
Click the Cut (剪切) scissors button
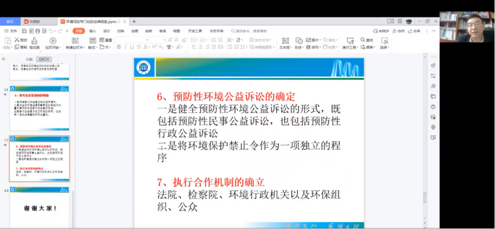pyautogui.click(x=21, y=40)
